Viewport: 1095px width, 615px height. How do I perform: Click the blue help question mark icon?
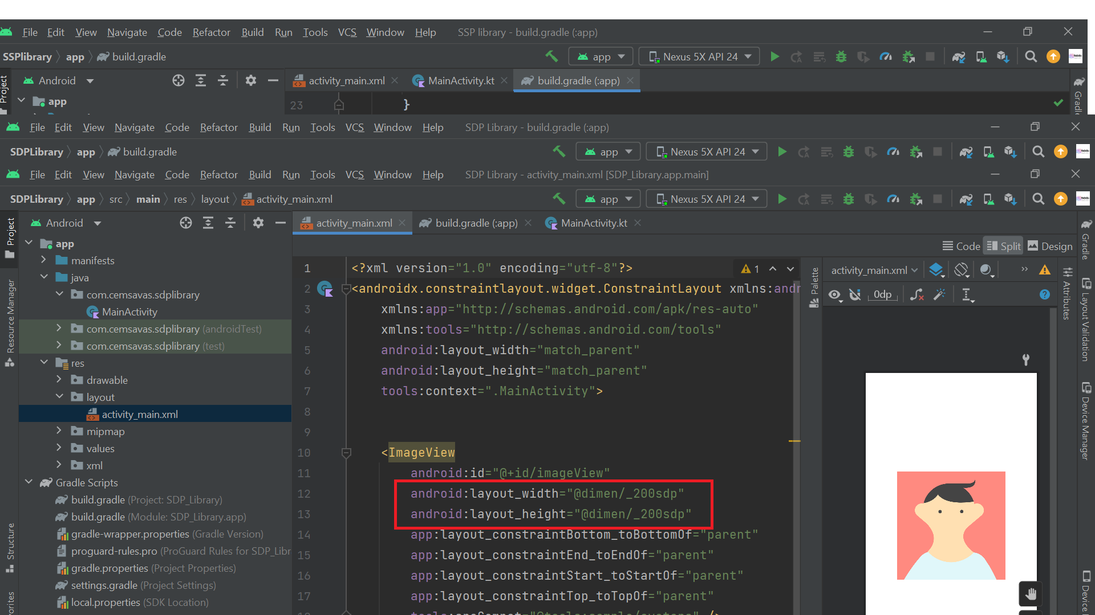(1044, 294)
